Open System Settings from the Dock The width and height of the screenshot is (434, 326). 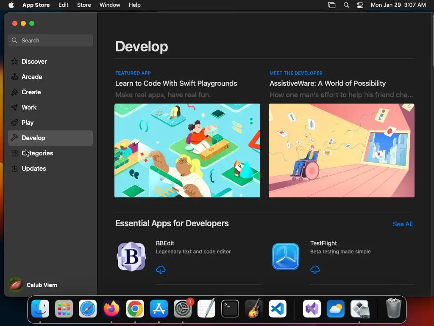point(183,309)
